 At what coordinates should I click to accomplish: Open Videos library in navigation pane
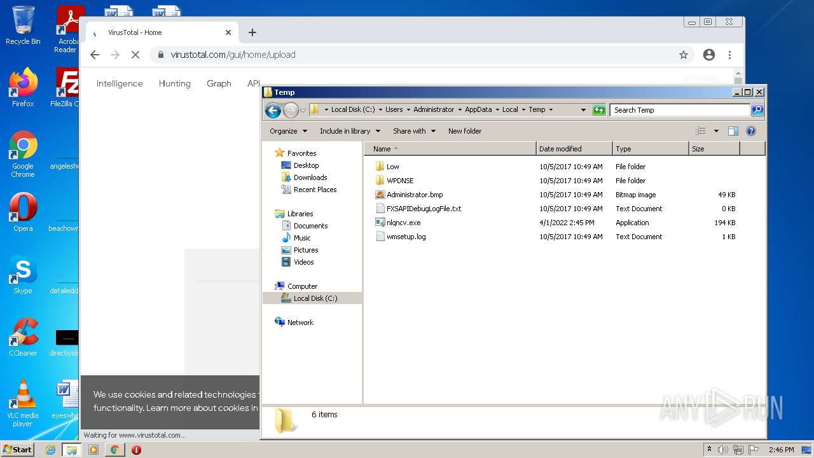303,262
